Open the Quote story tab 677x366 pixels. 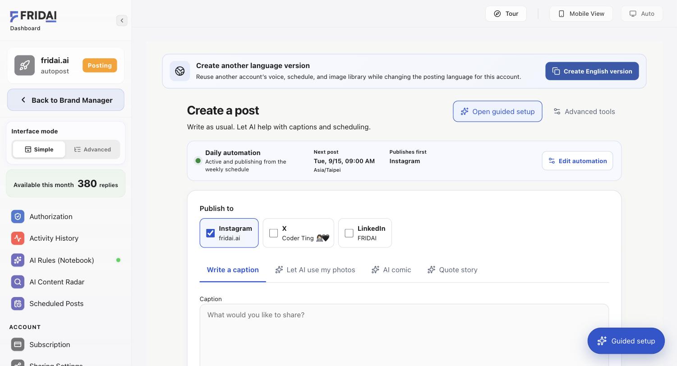pyautogui.click(x=452, y=270)
